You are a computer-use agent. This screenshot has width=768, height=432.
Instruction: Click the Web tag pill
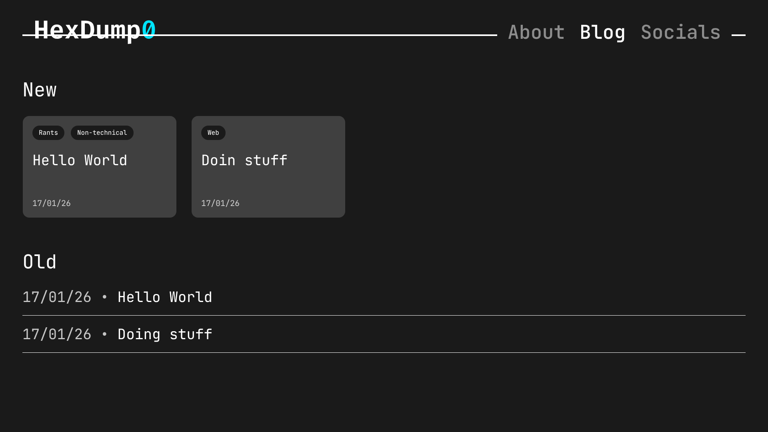(213, 133)
